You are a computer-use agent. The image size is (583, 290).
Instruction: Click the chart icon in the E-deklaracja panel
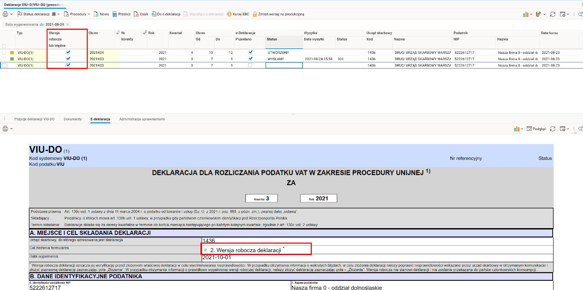[x=516, y=129]
